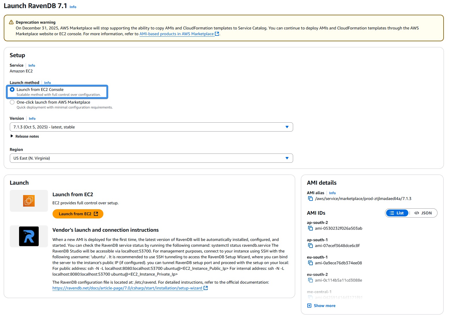Open the Version dropdown

point(151,127)
